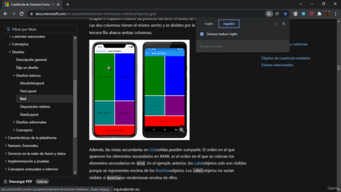
Task: Expand Controles adicionales section
Action: pos(10,37)
